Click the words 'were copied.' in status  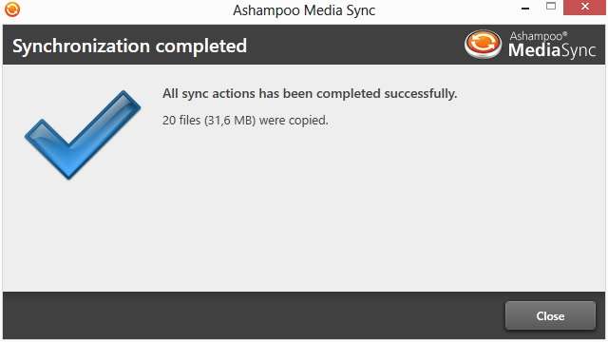[294, 121]
